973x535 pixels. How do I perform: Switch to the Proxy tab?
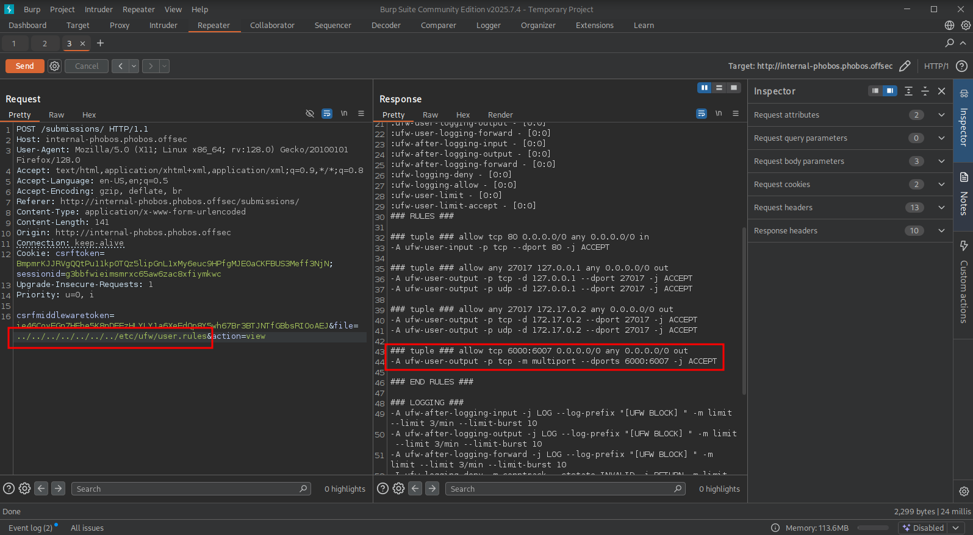tap(120, 25)
